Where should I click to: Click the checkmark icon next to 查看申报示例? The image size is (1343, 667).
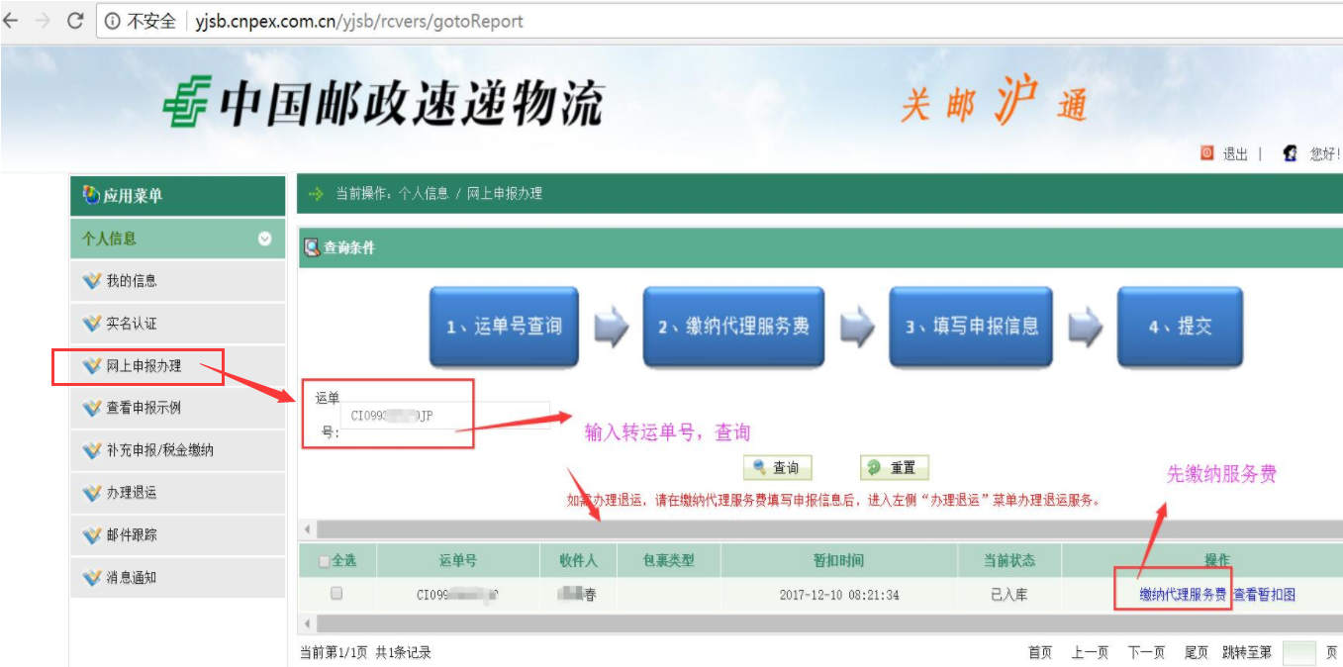[x=92, y=408]
